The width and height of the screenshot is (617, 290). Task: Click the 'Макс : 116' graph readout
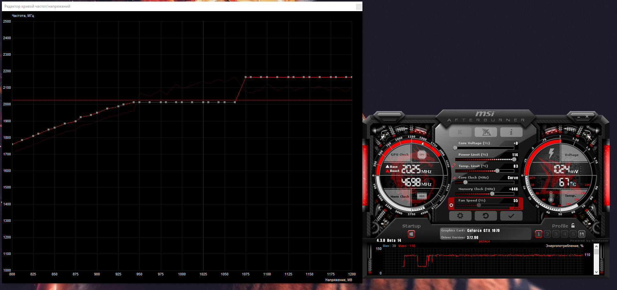(407, 246)
